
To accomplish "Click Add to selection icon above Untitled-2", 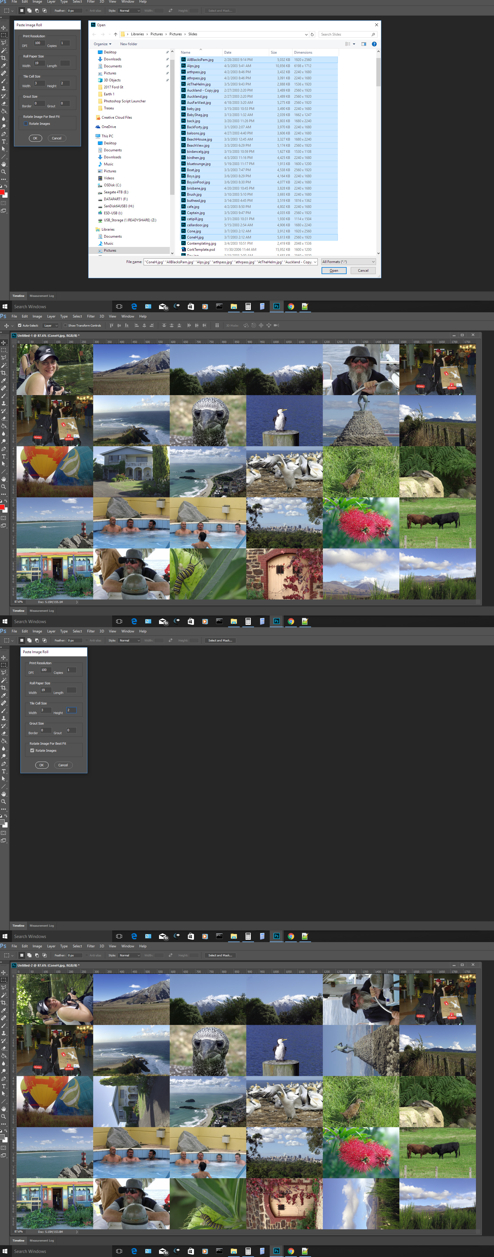I will [x=29, y=955].
